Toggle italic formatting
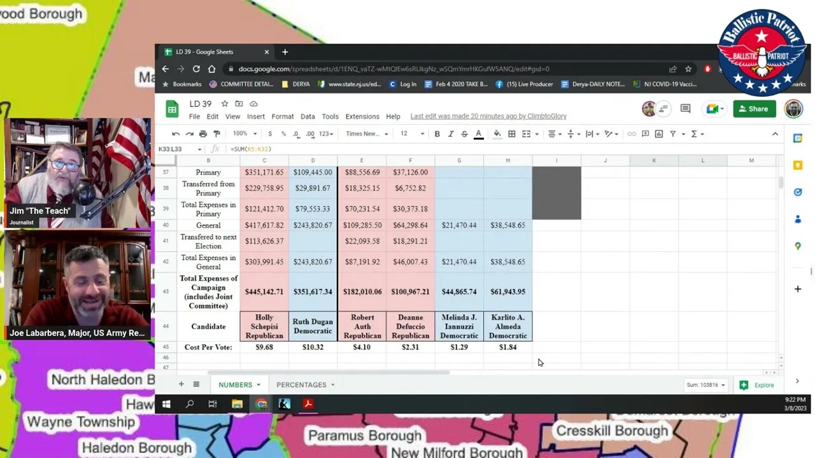Screen dimensions: 815x458 [451, 134]
